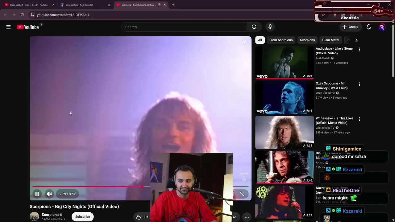This screenshot has height=222, width=395.
Task: Click the '5.63M subscribers' text
Action: (x=53, y=219)
